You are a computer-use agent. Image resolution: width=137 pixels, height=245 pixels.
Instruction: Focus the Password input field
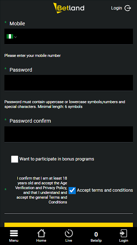tap(69, 83)
